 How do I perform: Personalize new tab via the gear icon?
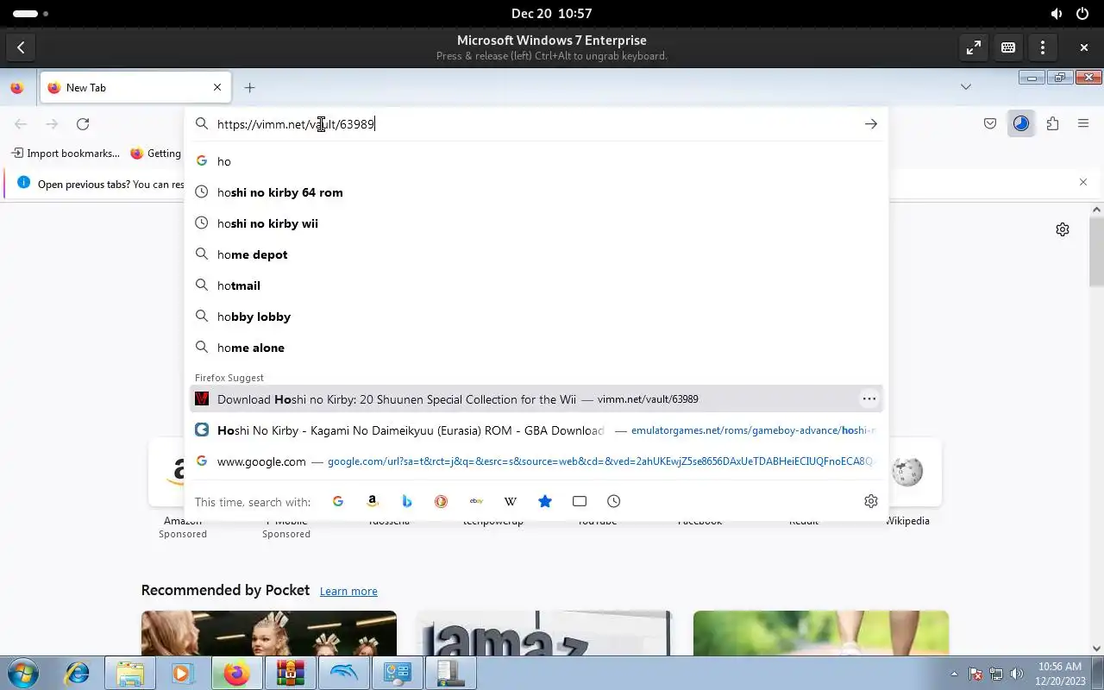tap(1063, 229)
